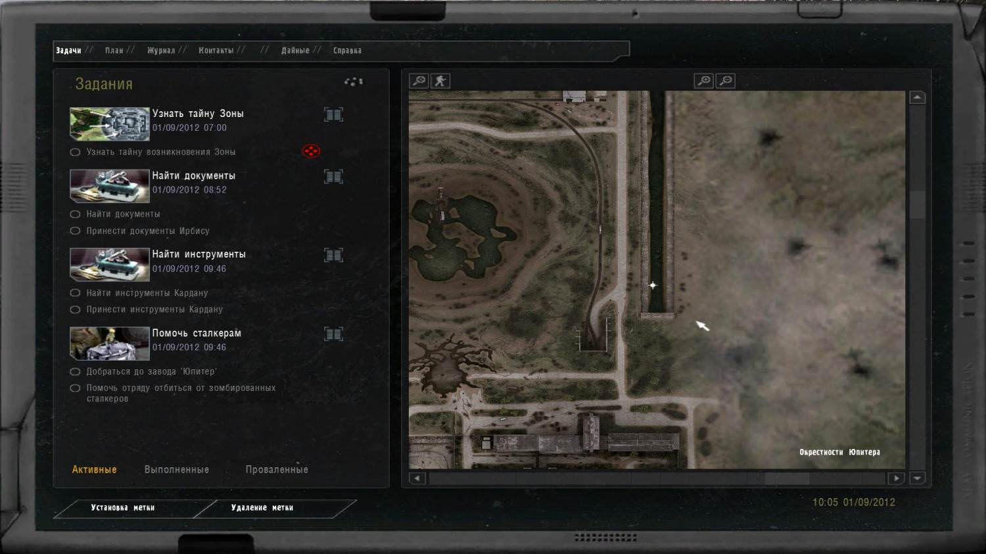Open details icon for 'Узнать тайну Зоны'
This screenshot has height=554, width=986.
(333, 114)
